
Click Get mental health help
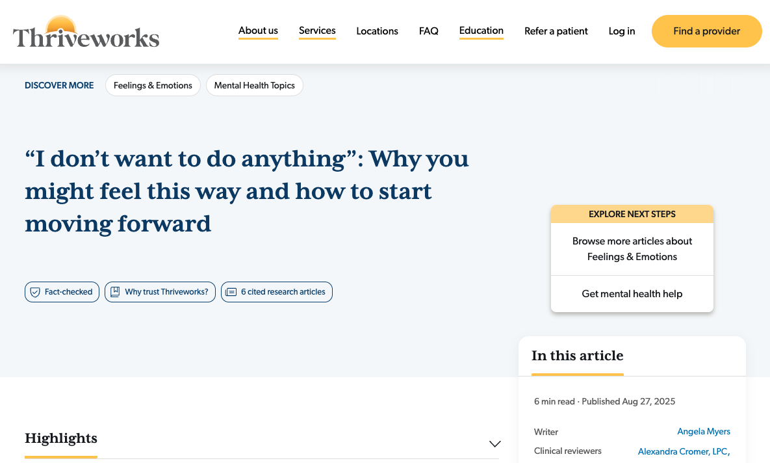(632, 294)
